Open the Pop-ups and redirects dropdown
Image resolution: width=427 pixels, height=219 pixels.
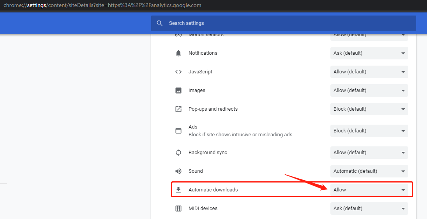pyautogui.click(x=369, y=109)
